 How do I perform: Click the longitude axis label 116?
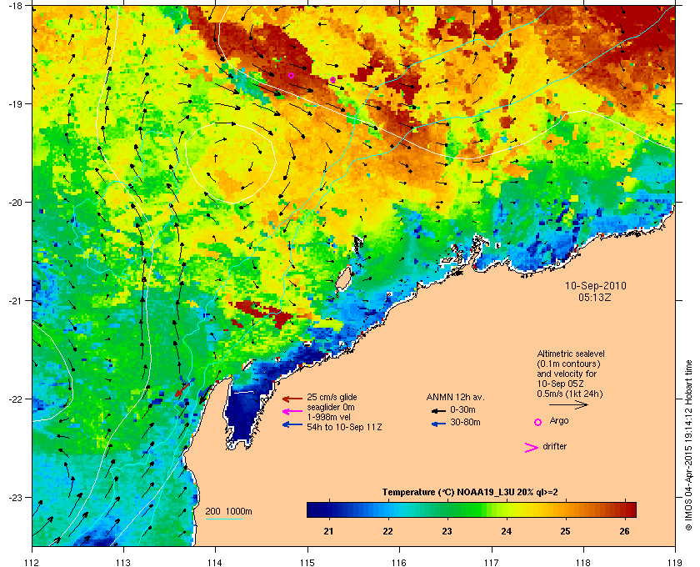[399, 562]
